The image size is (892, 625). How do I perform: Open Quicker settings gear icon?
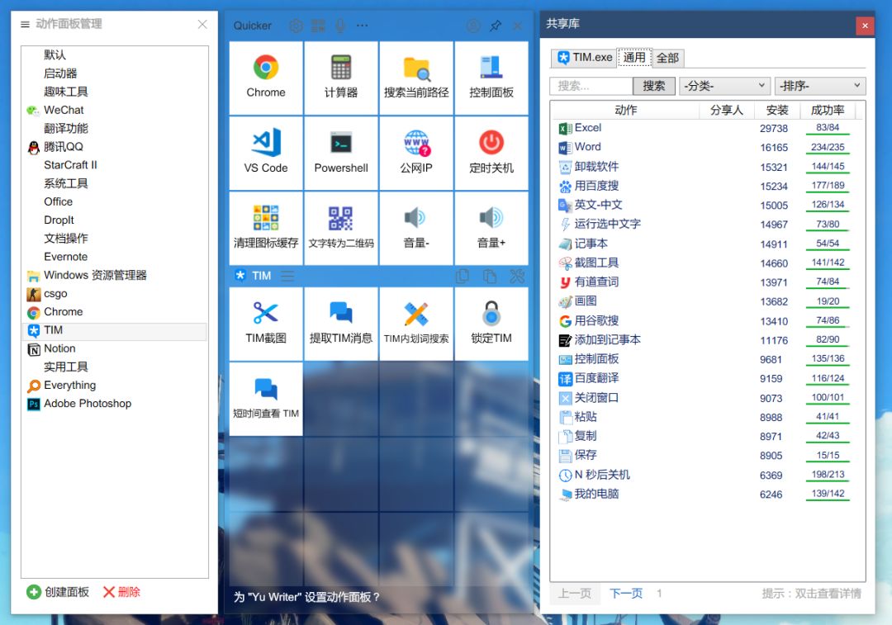296,26
